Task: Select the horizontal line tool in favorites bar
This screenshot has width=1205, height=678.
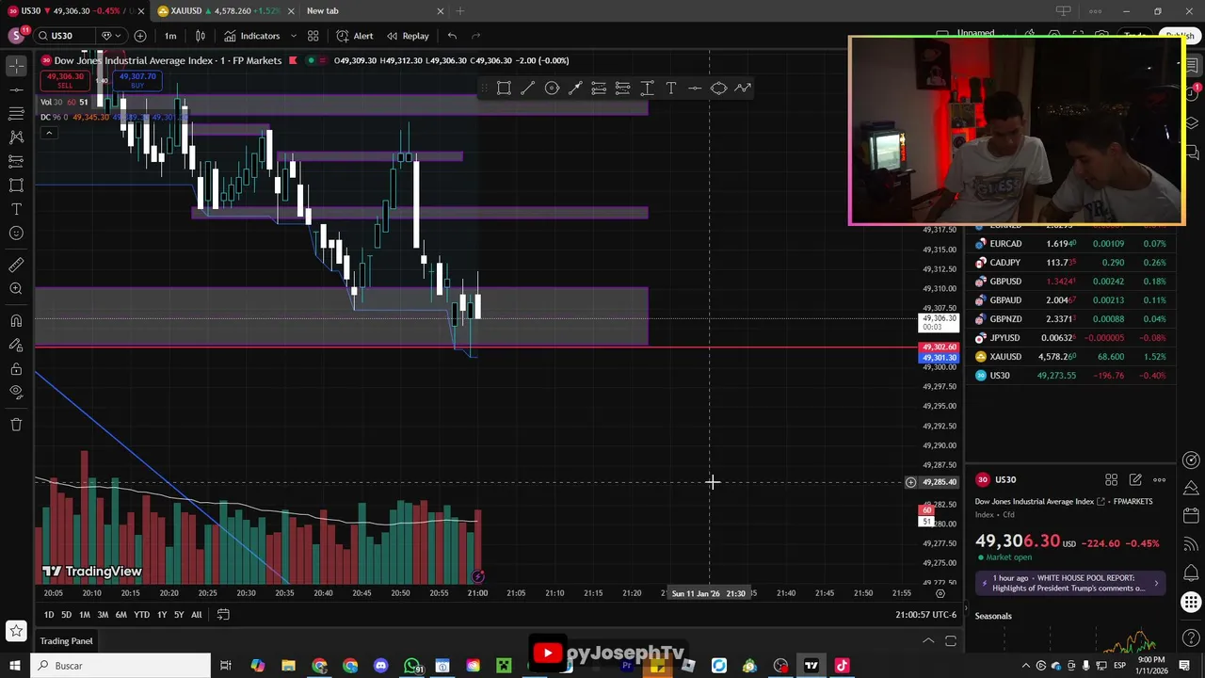Action: (x=695, y=88)
